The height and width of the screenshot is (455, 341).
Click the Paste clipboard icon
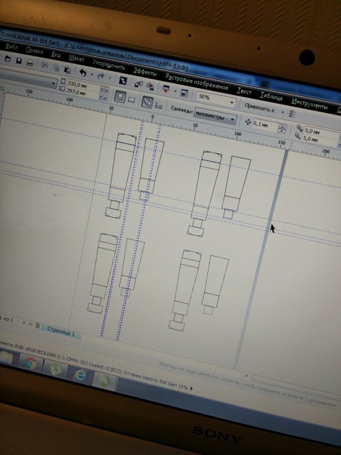click(67, 69)
